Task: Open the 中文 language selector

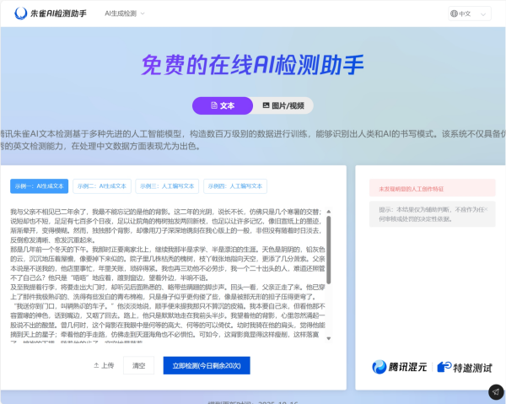Action: (470, 13)
